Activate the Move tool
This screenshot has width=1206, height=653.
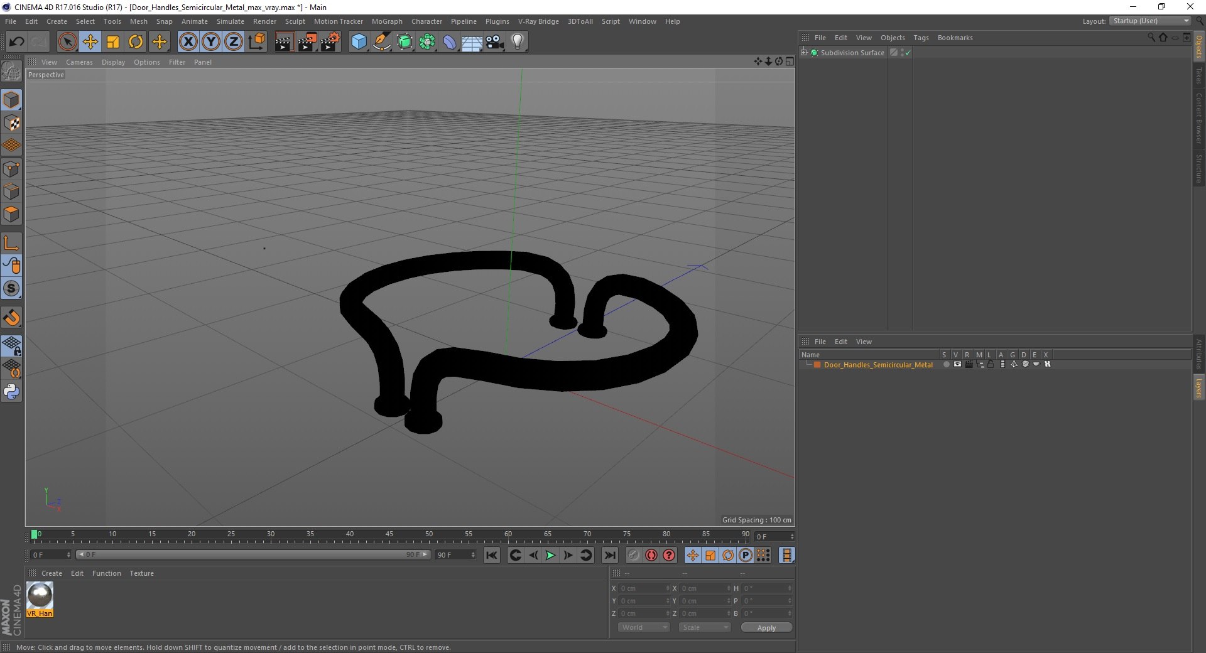click(x=90, y=42)
